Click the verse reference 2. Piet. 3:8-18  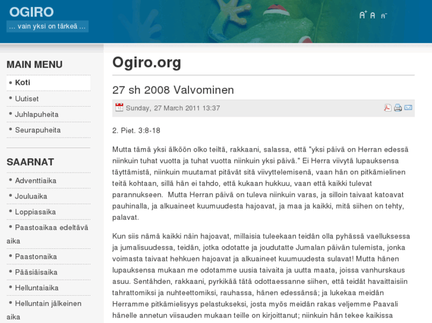(136, 130)
